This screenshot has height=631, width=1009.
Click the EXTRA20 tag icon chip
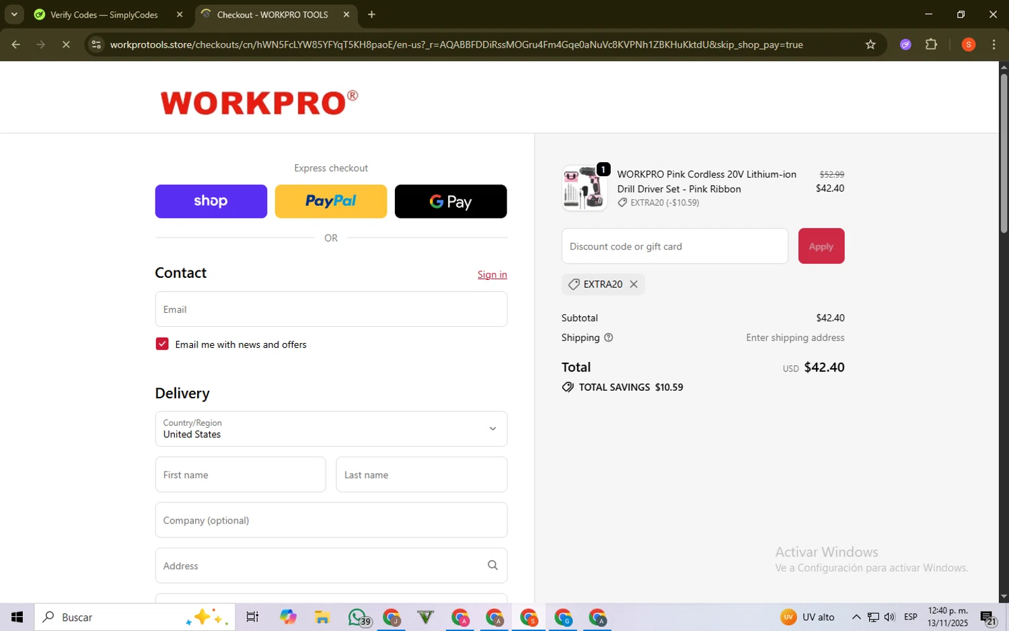coord(574,285)
